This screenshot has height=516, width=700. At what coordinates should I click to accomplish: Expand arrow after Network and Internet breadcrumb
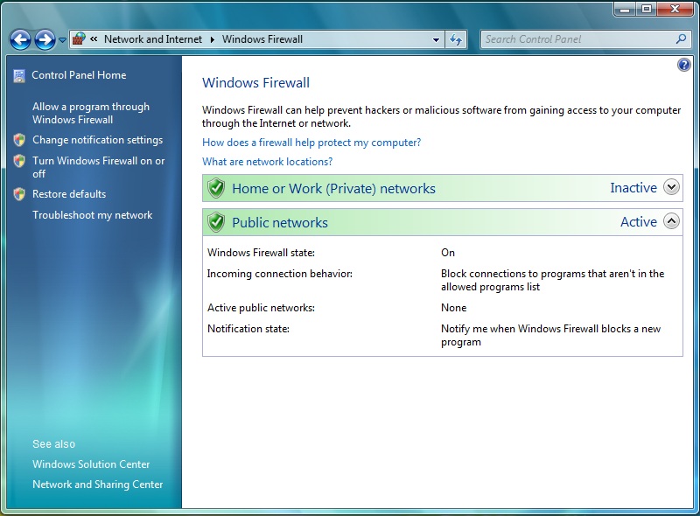point(213,39)
